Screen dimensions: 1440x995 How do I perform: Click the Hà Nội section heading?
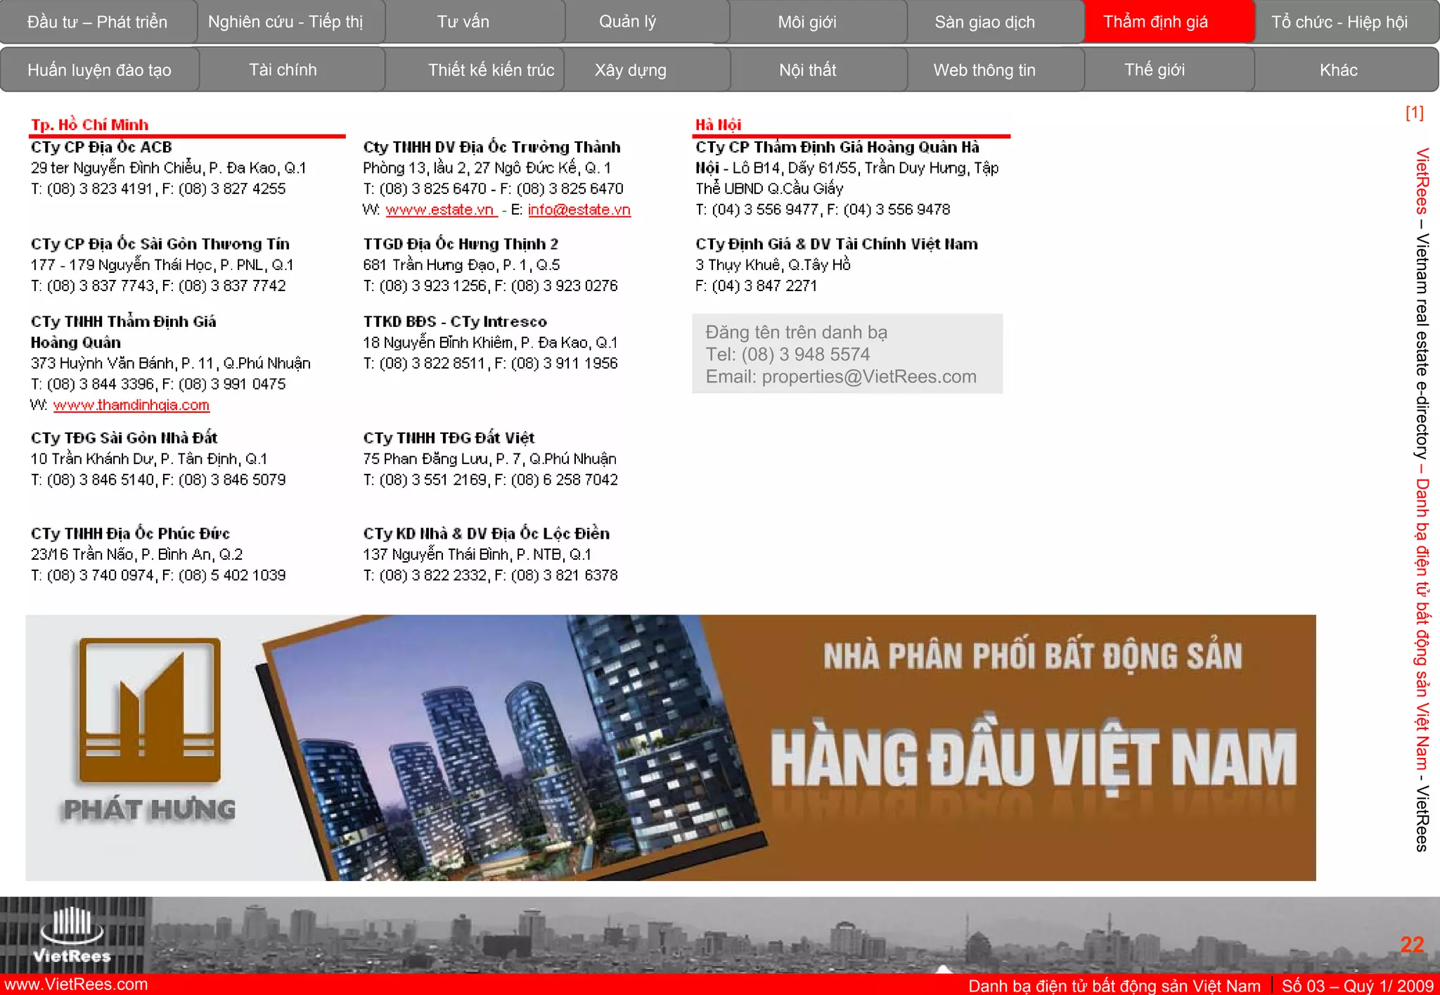coord(718,124)
